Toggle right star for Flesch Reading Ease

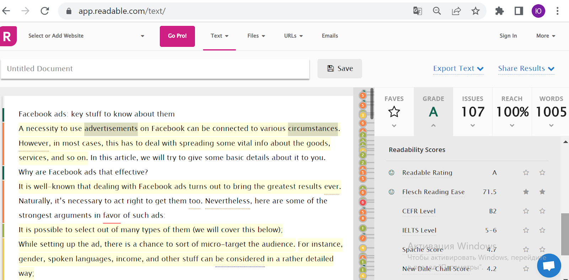(542, 192)
